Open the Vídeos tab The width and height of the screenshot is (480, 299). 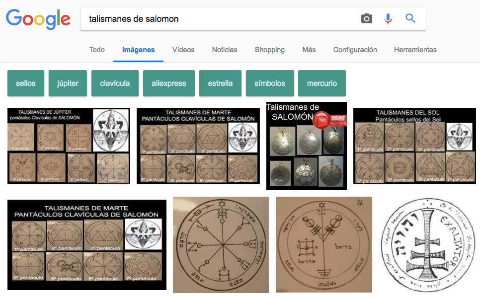[183, 50]
